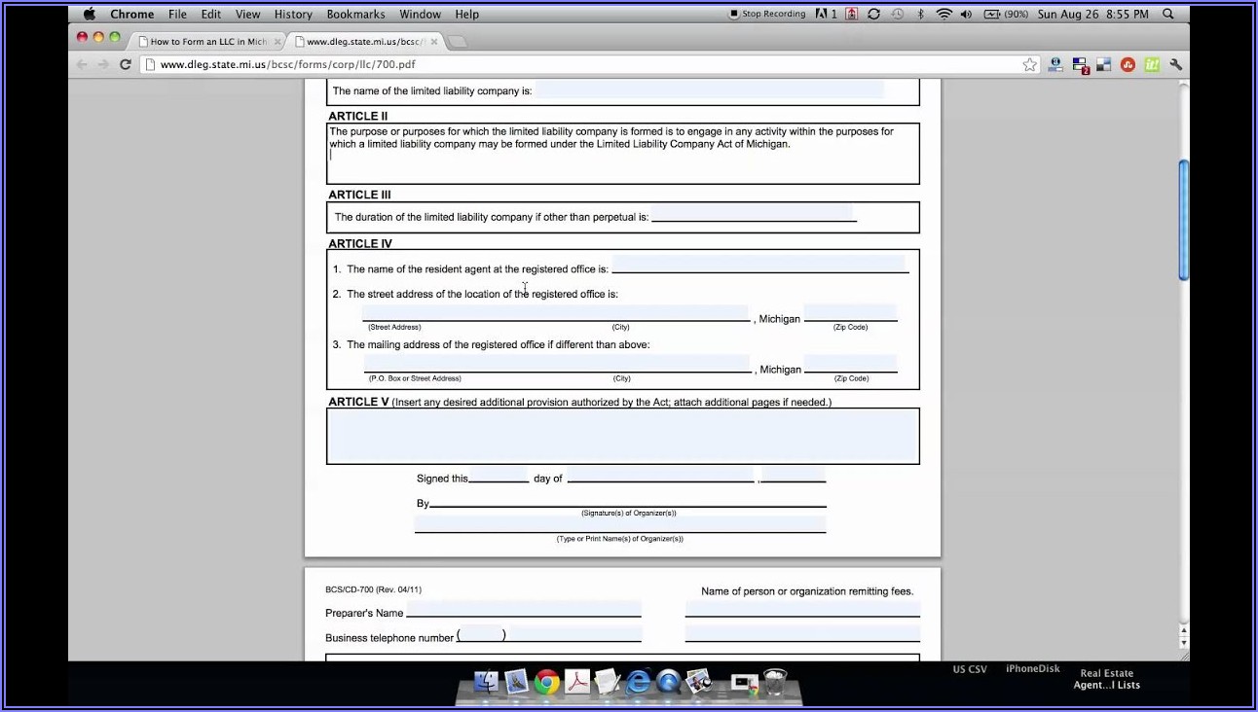Image resolution: width=1258 pixels, height=712 pixels.
Task: Click the bookmark star icon in address bar
Action: coord(1029,64)
